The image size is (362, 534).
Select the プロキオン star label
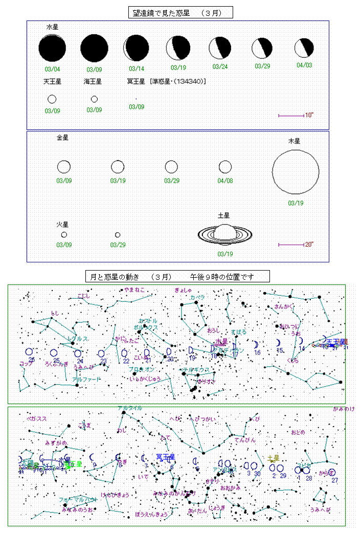tap(142, 369)
